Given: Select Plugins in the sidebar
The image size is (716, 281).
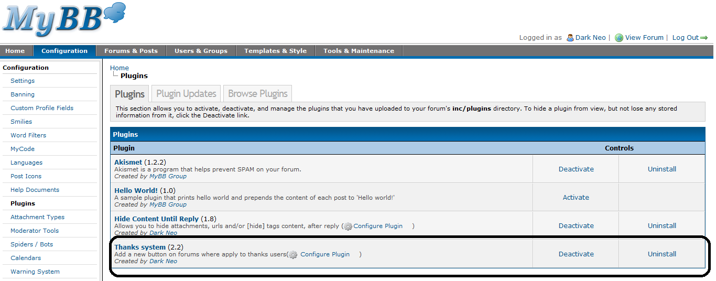Looking at the screenshot, I should 23,203.
